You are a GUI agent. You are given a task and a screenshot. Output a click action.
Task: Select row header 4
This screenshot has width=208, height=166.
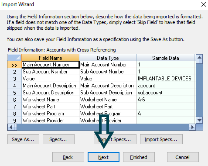tap(14, 86)
